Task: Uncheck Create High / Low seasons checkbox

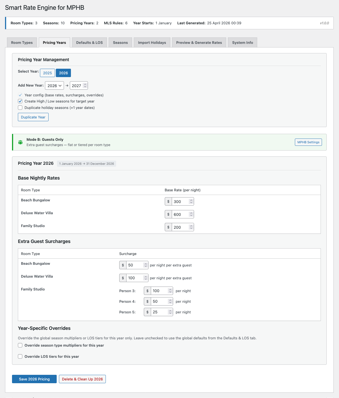Action: (20, 101)
